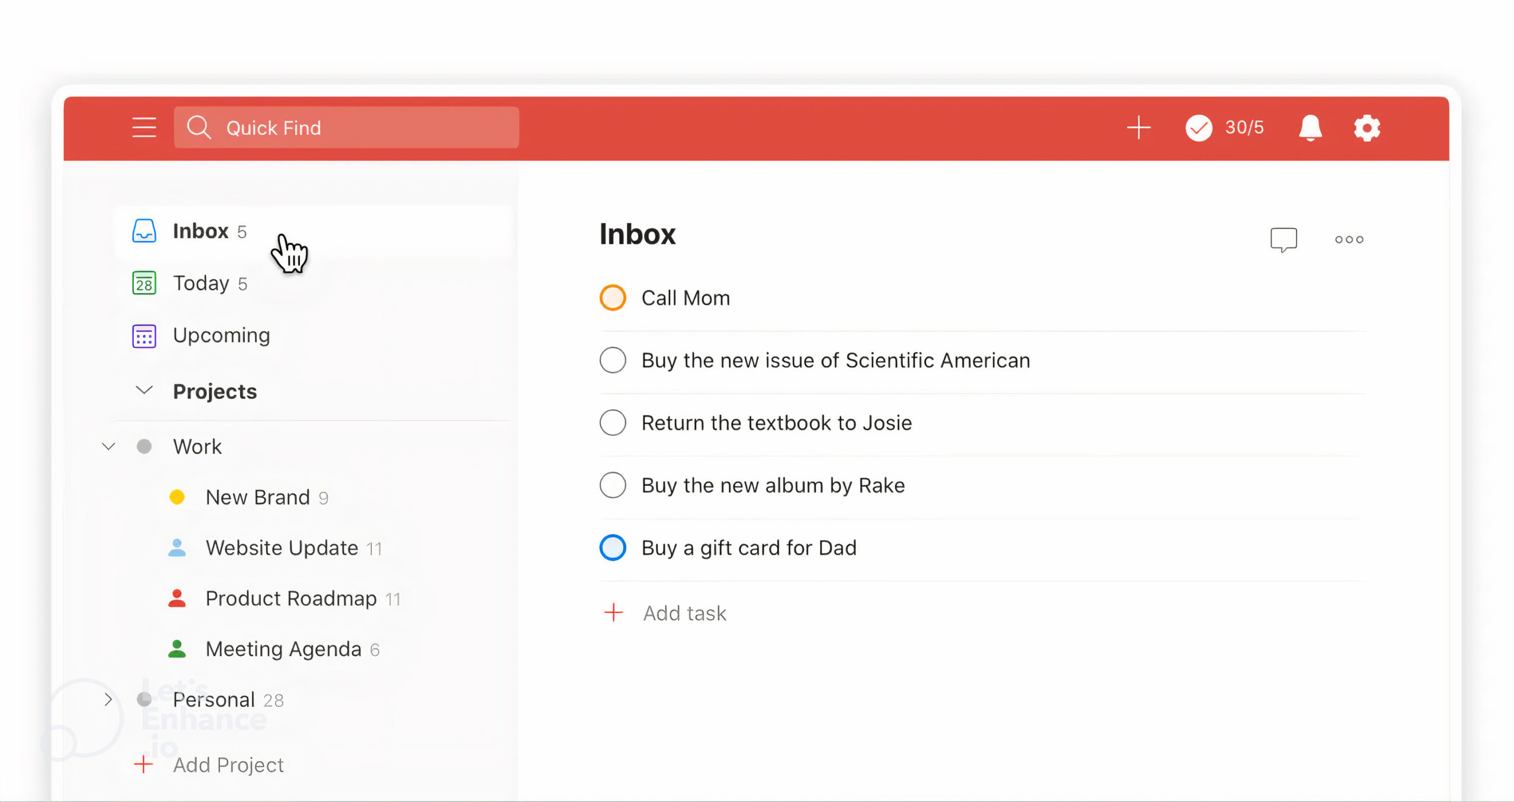Click the Today sidebar icon
The height and width of the screenshot is (802, 1514).
click(x=143, y=283)
